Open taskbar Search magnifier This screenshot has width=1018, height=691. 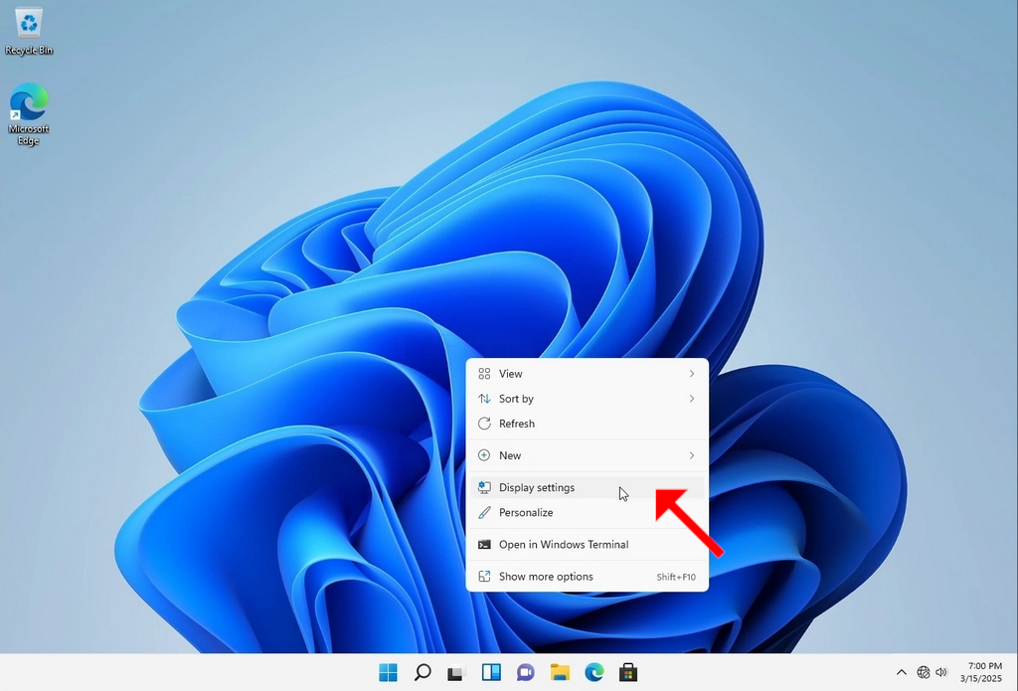point(423,672)
